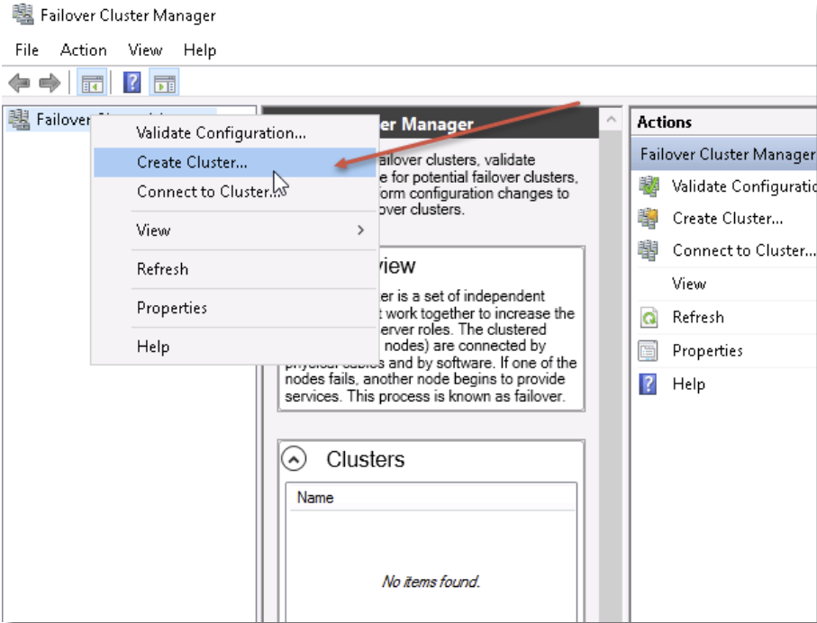Collapse the Clusters section chevron

294,459
